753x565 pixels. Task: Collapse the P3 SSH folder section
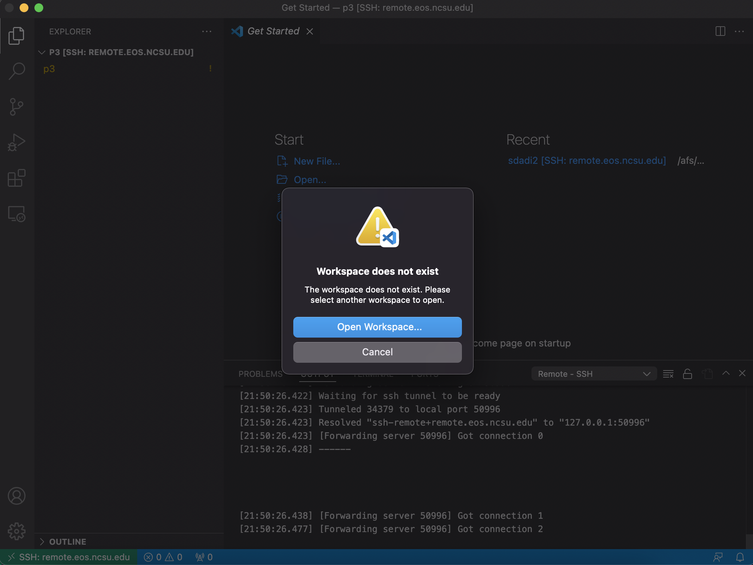click(42, 52)
